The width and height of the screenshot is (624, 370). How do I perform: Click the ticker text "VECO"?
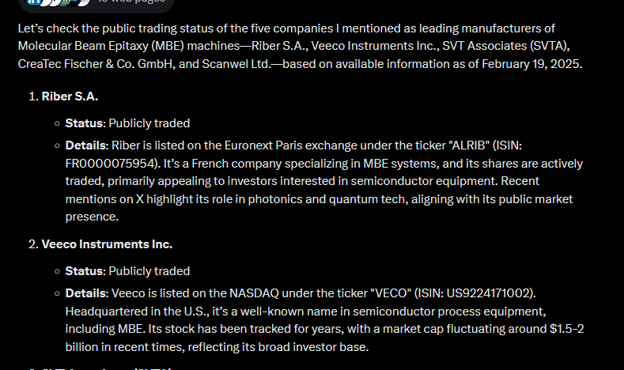point(391,293)
